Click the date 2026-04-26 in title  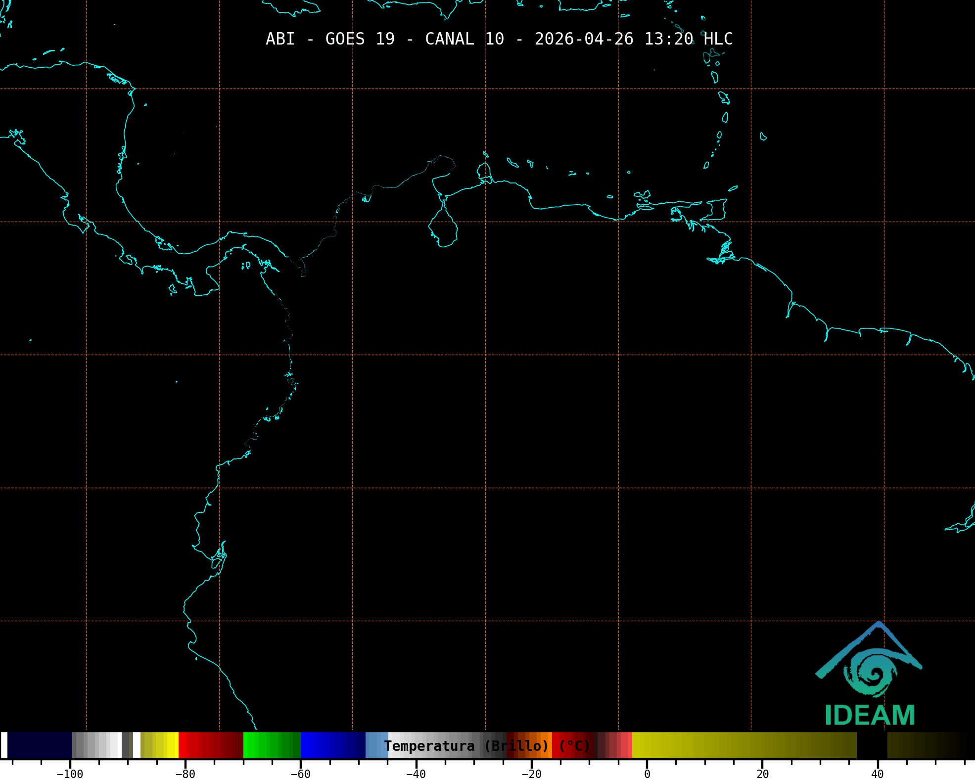(x=584, y=39)
